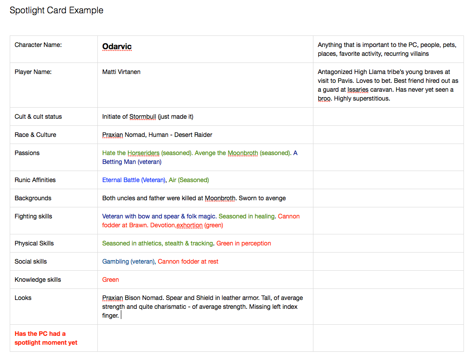Click the blue Betting Man (veteran) text
The width and height of the screenshot is (475, 358).
(132, 162)
